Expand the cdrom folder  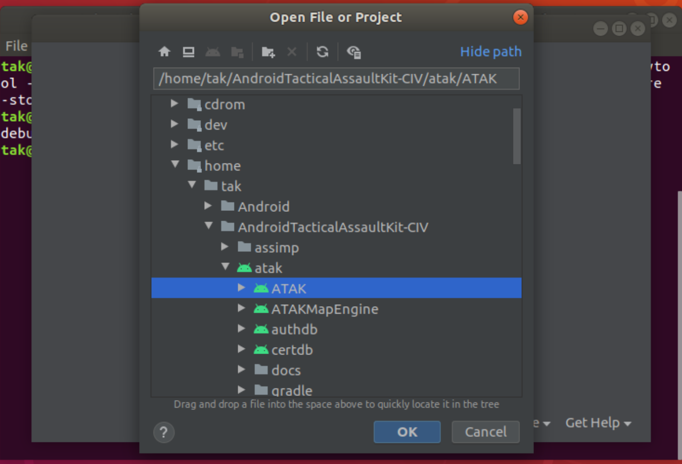pos(174,103)
